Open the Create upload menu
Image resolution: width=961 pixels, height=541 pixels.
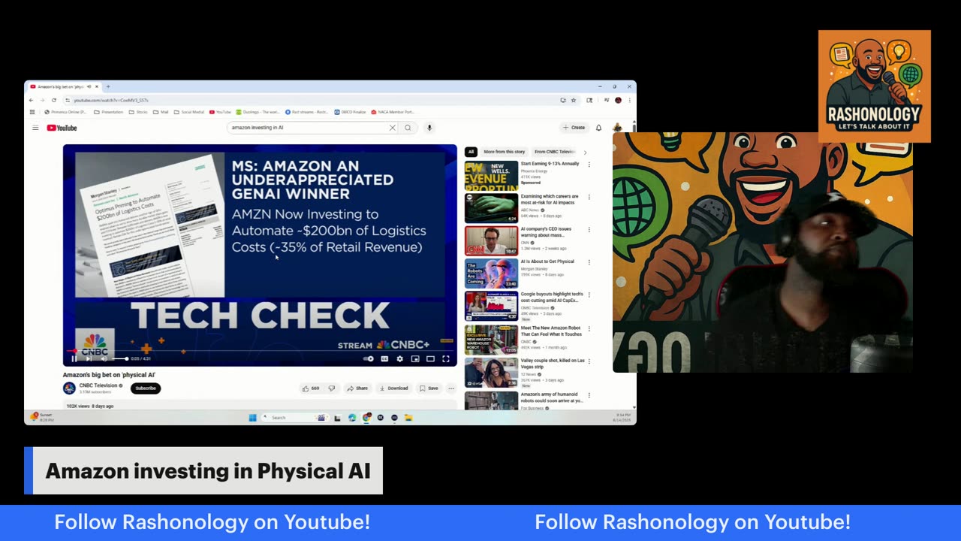pos(574,128)
